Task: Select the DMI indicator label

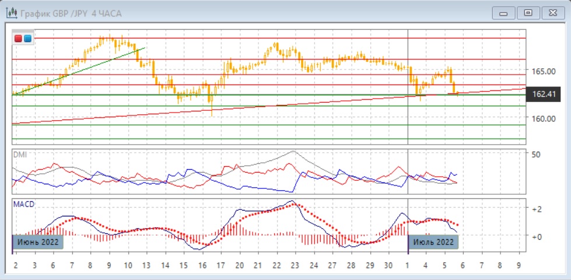Action: 20,155
